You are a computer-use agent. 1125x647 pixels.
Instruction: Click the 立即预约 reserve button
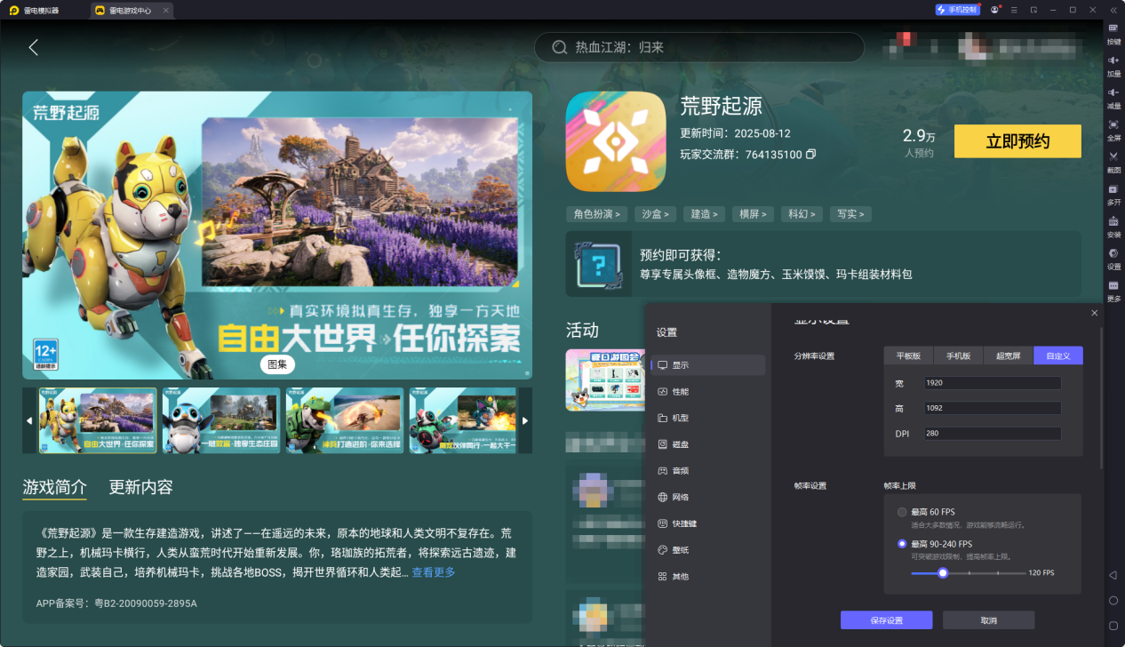click(x=1017, y=141)
